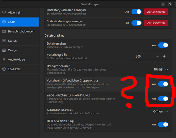Toggle Beitreten/Verlassen anzeigen switch
176x138 pixels.
(x=136, y=12)
